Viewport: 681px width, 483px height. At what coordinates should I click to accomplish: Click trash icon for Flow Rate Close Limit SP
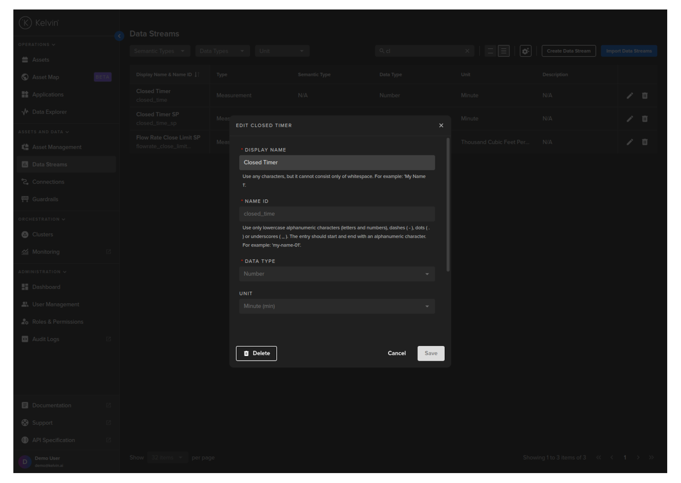645,142
